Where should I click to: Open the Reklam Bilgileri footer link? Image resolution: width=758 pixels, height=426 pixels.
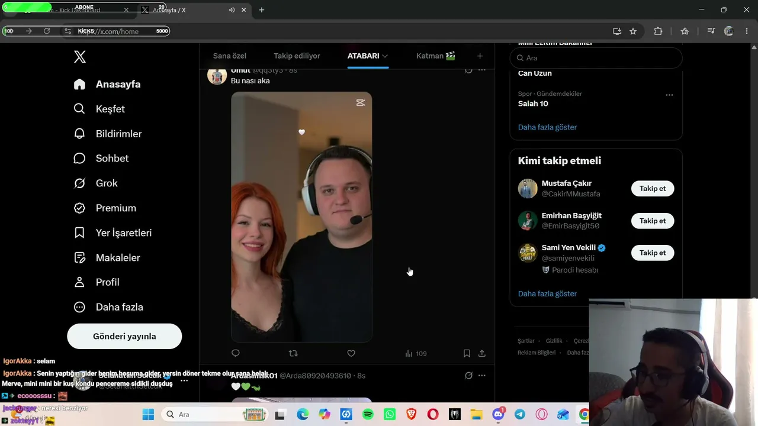click(537, 353)
